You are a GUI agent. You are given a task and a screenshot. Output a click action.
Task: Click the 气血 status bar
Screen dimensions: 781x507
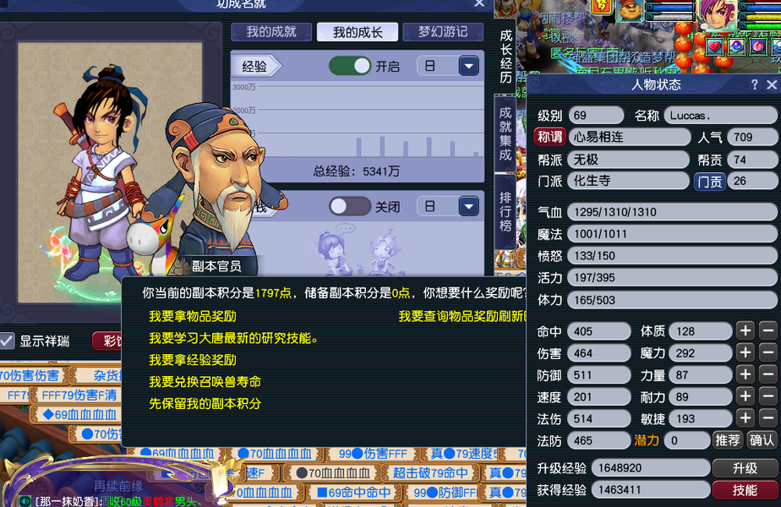tap(672, 212)
